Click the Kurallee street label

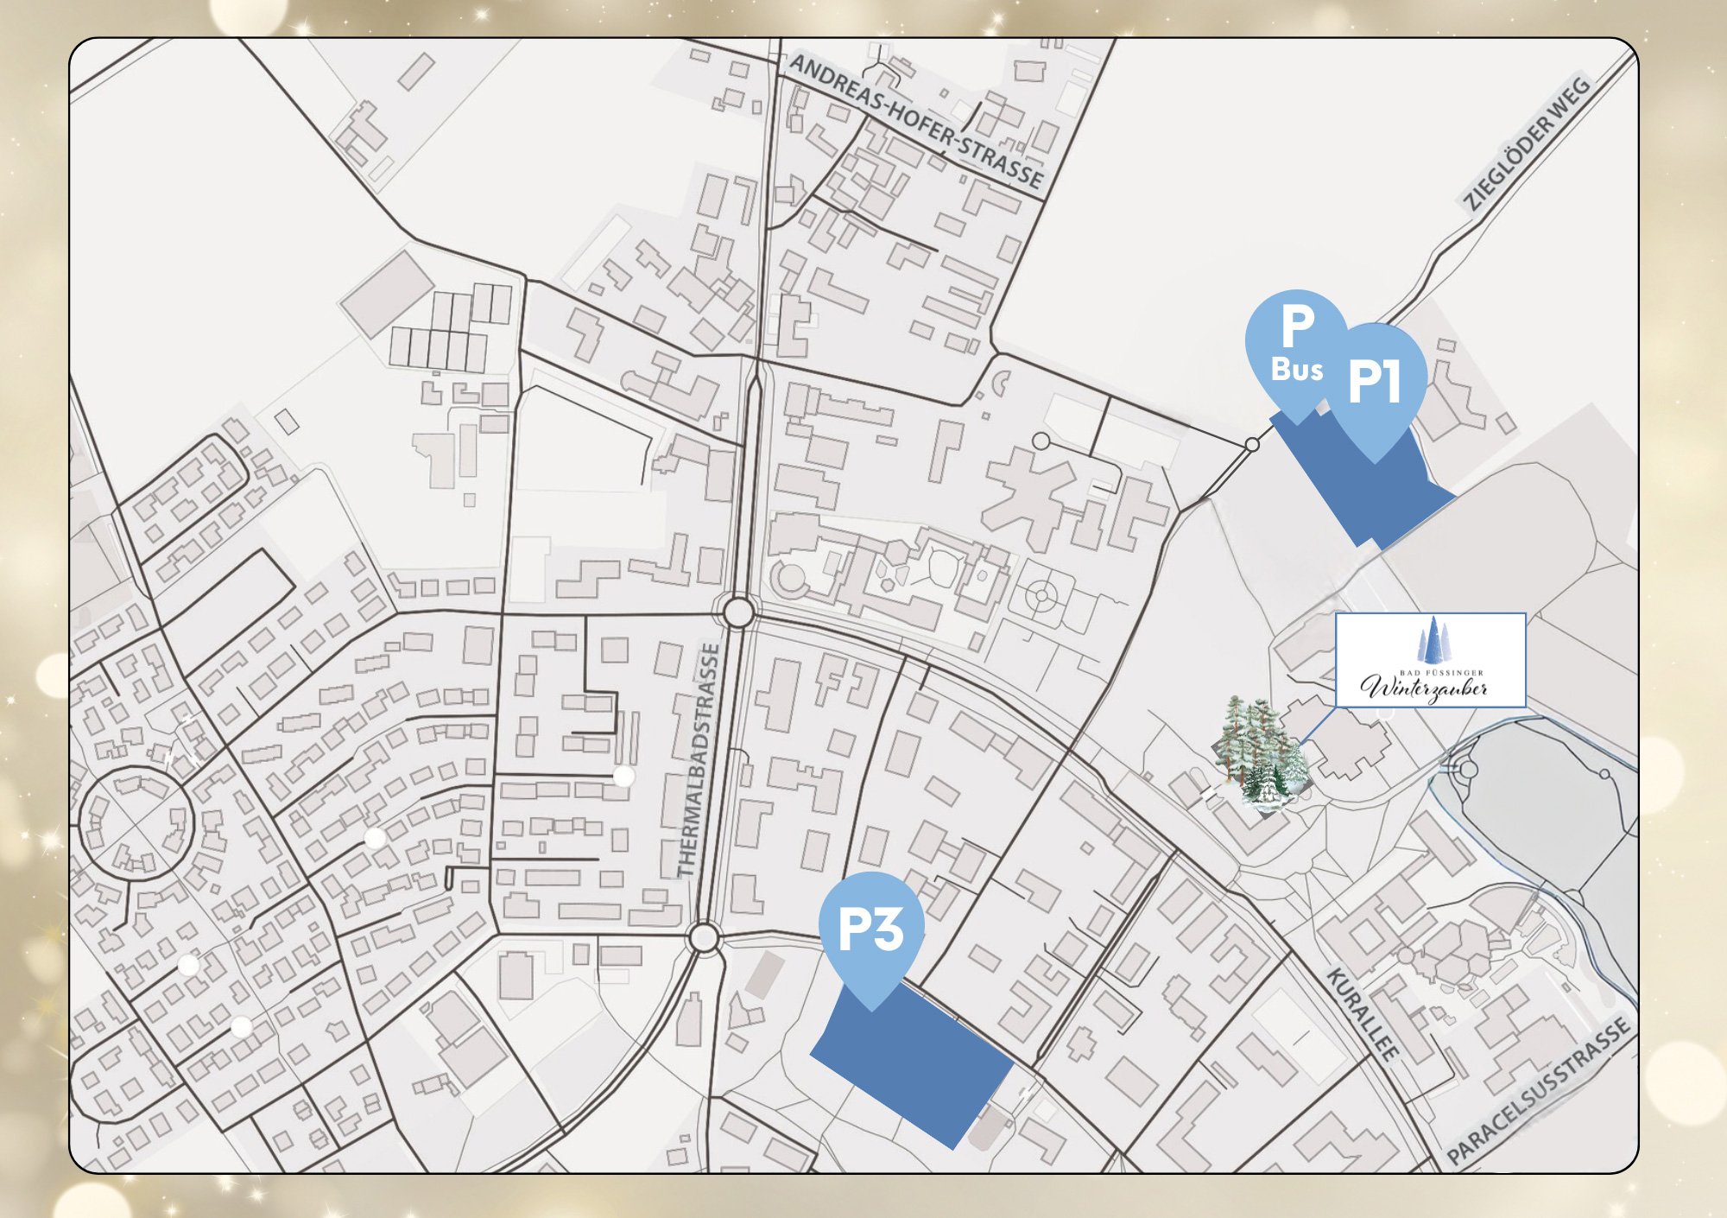[x=1362, y=1014]
